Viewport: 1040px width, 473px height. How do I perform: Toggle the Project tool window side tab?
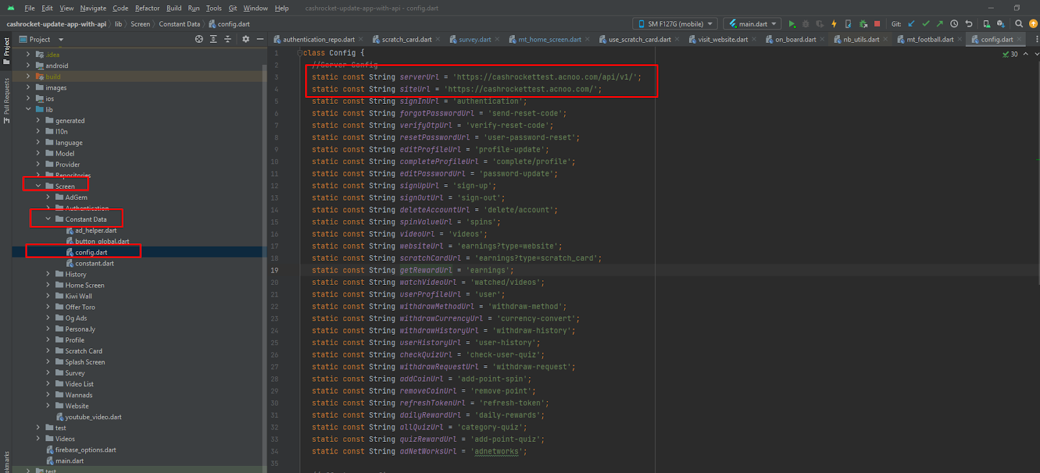(x=6, y=51)
